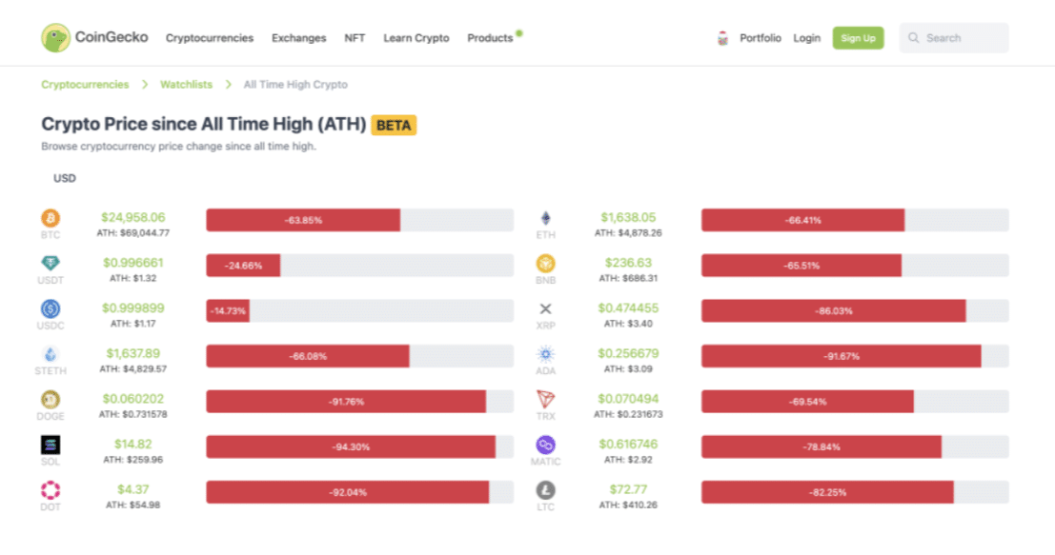Click the text ATH: $69,044.77

click(x=133, y=233)
